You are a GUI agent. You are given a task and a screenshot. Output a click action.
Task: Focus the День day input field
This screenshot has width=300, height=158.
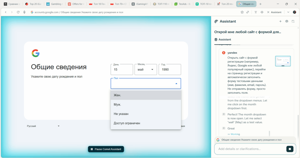(122, 69)
